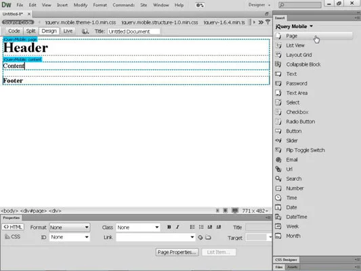This screenshot has width=361, height=271.
Task: Apply unordered list formatting
Action: pyautogui.click(x=192, y=227)
